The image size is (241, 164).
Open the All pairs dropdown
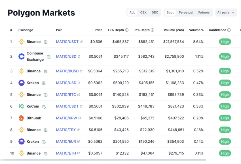tap(226, 12)
